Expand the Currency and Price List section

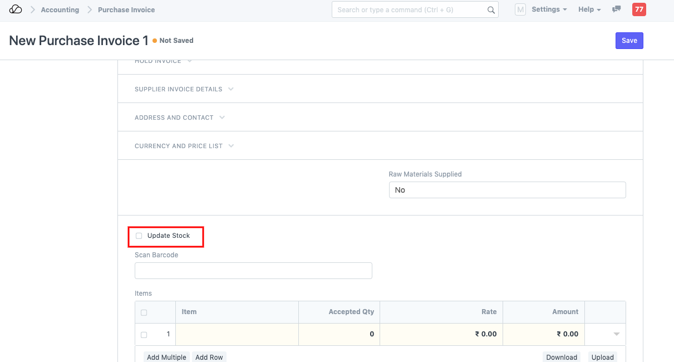coord(184,146)
